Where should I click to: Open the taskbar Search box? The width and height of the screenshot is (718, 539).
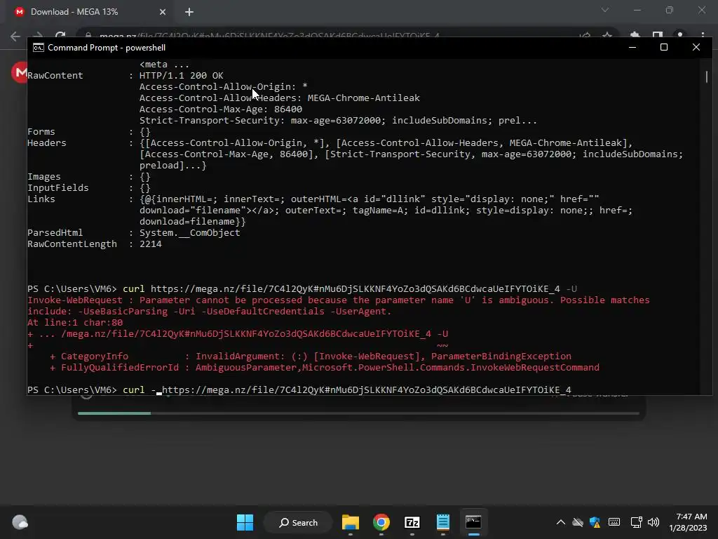[298, 522]
